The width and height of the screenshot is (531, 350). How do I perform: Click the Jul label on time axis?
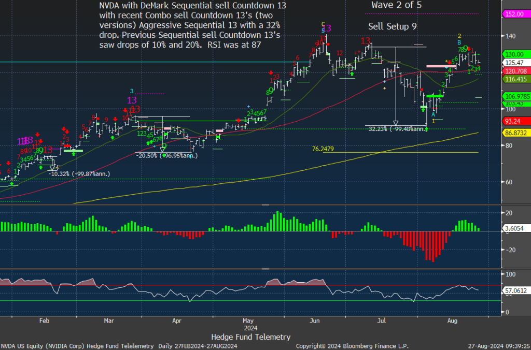(382, 320)
